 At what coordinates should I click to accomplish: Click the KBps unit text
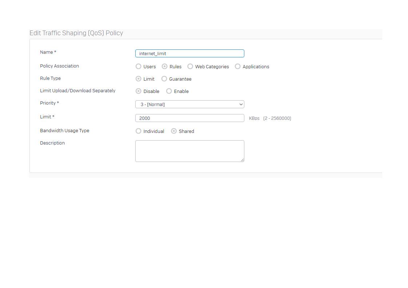point(254,118)
